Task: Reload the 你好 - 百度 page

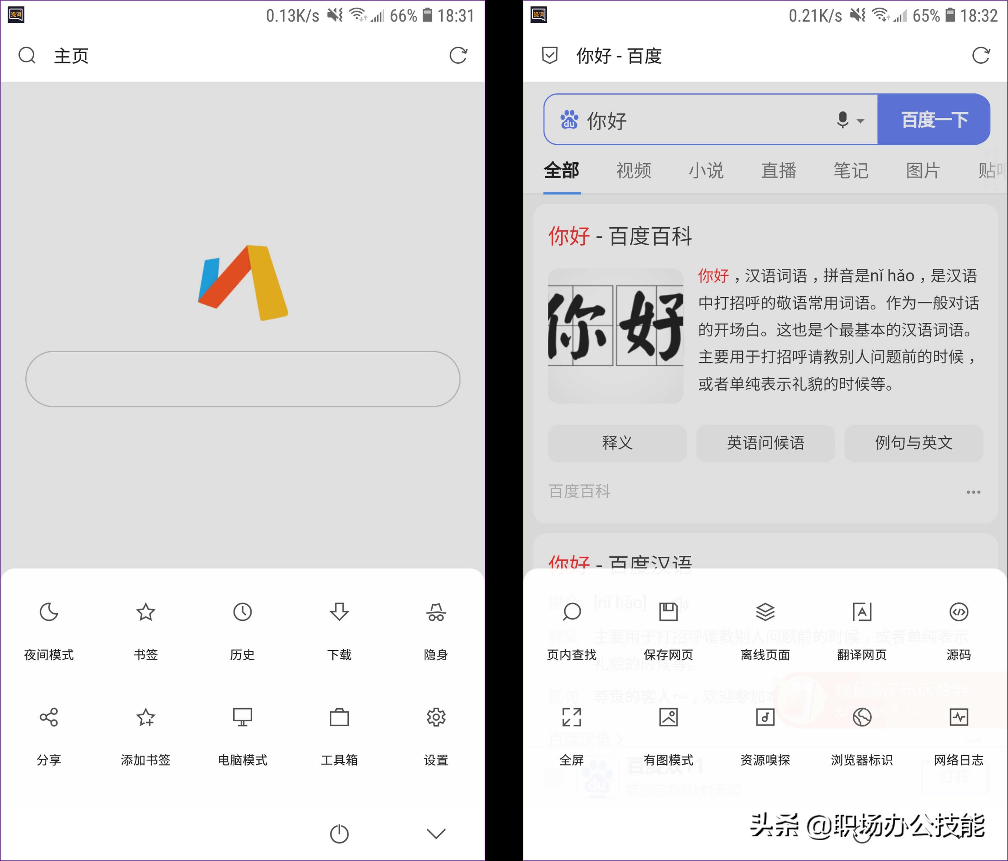Action: (981, 55)
